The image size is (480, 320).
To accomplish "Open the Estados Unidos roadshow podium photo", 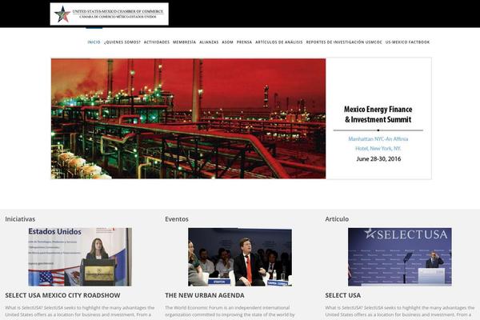I will point(80,257).
